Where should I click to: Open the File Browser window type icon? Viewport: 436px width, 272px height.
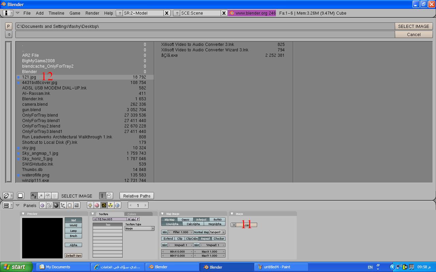(x=8, y=196)
